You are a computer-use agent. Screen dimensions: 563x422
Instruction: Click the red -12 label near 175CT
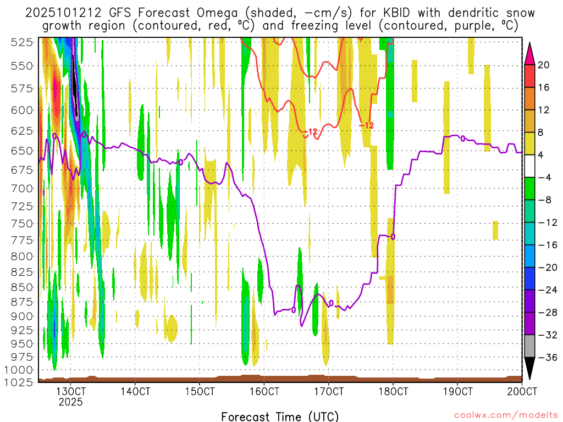click(x=367, y=125)
